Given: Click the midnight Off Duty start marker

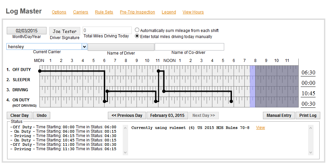Looking at the screenshot, I should [x=40, y=71].
